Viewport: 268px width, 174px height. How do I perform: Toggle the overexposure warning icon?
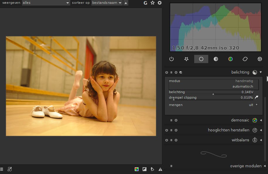tap(144, 169)
